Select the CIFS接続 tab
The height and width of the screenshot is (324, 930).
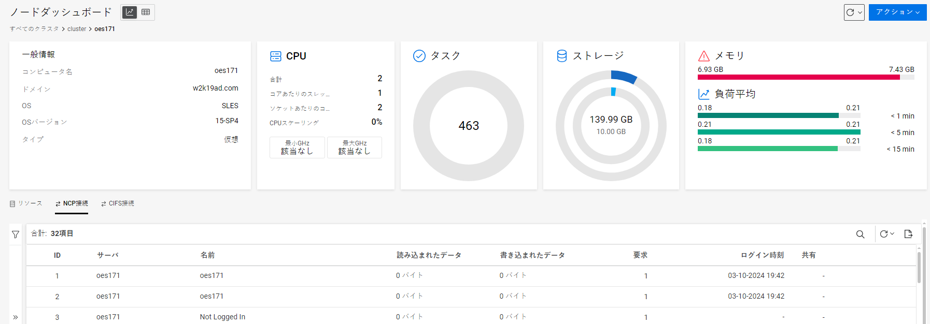coord(118,203)
